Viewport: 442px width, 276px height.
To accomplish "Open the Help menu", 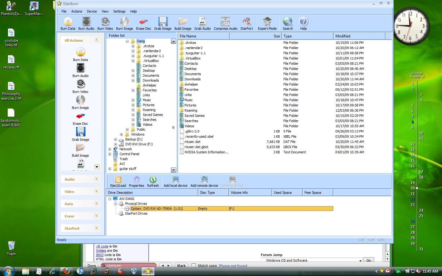I will coord(133,11).
